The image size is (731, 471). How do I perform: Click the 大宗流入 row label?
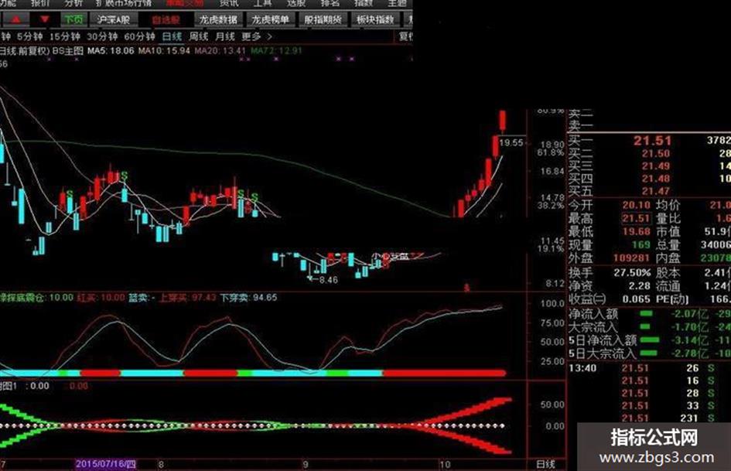point(593,327)
